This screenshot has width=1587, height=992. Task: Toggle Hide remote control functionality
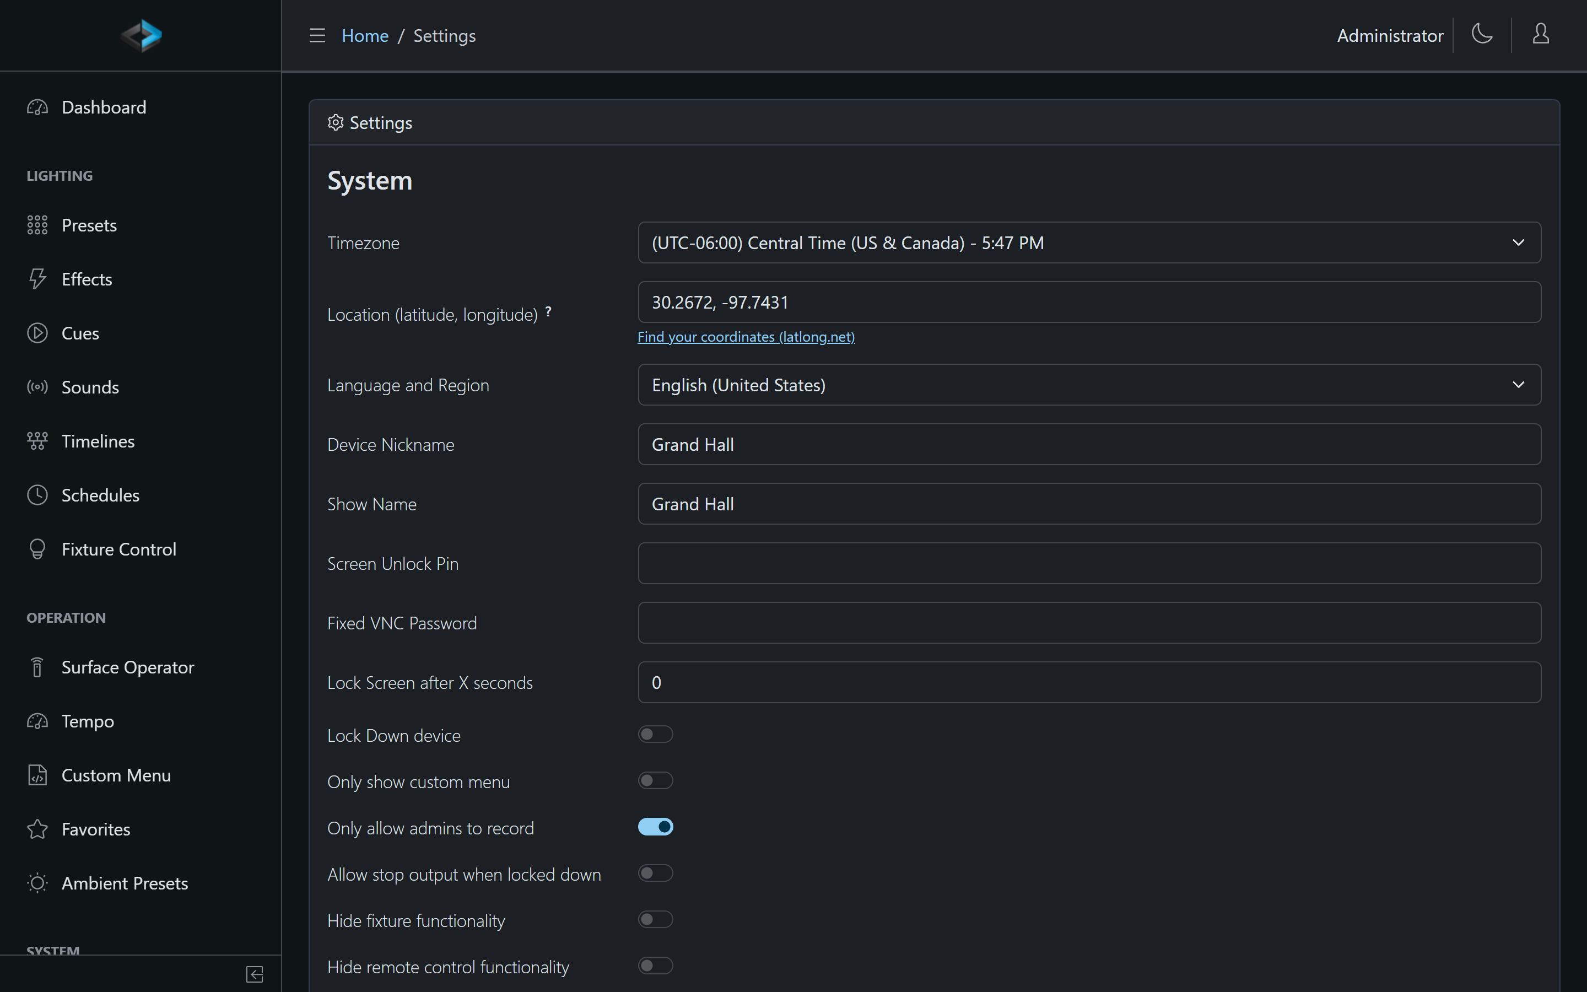pos(655,966)
